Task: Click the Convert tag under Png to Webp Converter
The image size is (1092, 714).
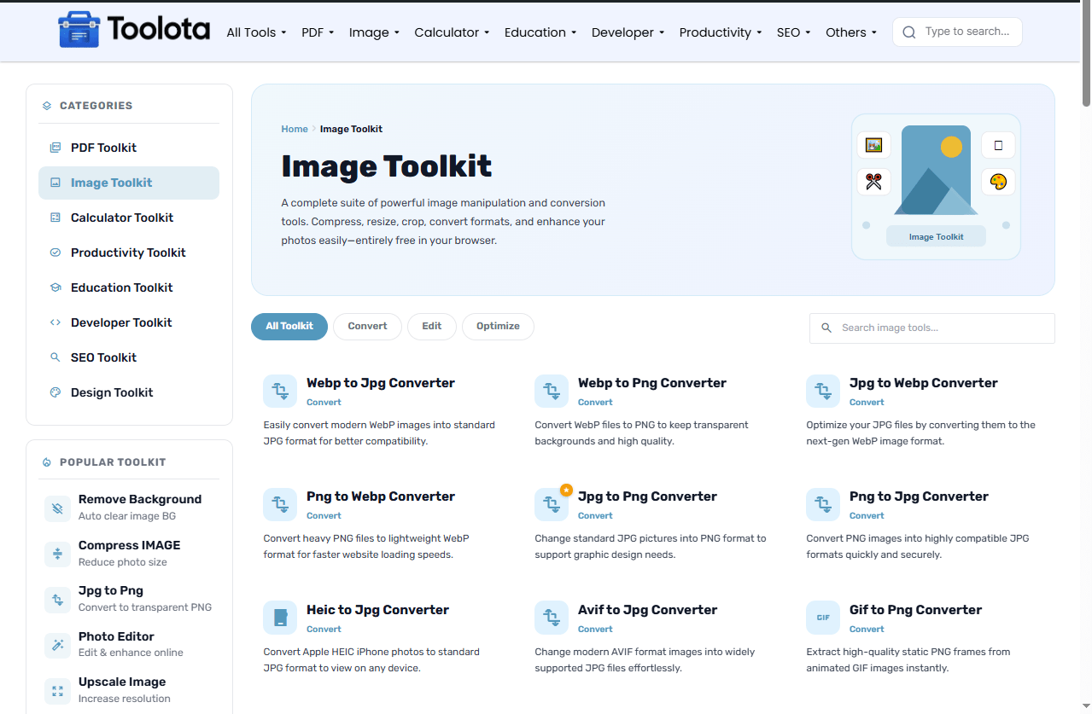Action: tap(324, 515)
